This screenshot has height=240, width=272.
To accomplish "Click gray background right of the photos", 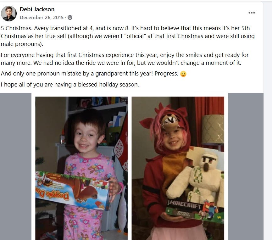I will [x=246, y=166].
